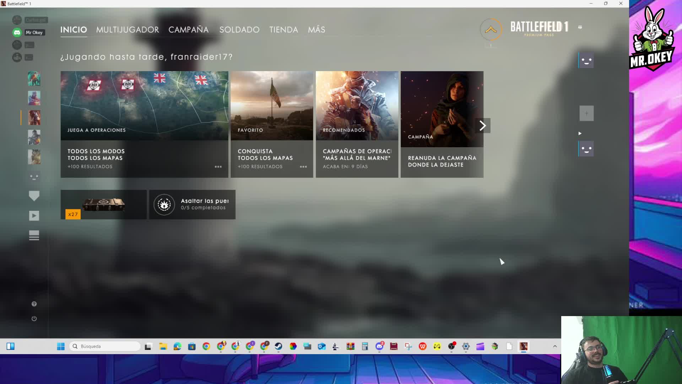Open the shield-shaped emblem icon in left sidebar
The image size is (682, 384).
[34, 196]
